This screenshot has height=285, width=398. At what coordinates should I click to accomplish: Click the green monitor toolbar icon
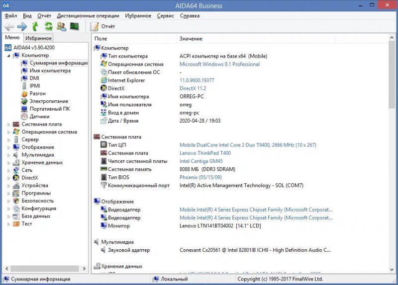click(75, 26)
